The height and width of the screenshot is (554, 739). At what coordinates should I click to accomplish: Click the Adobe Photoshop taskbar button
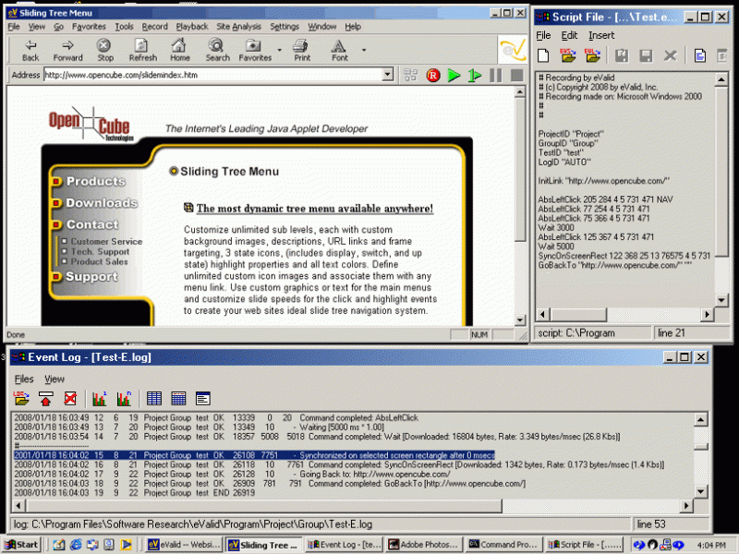click(x=422, y=544)
